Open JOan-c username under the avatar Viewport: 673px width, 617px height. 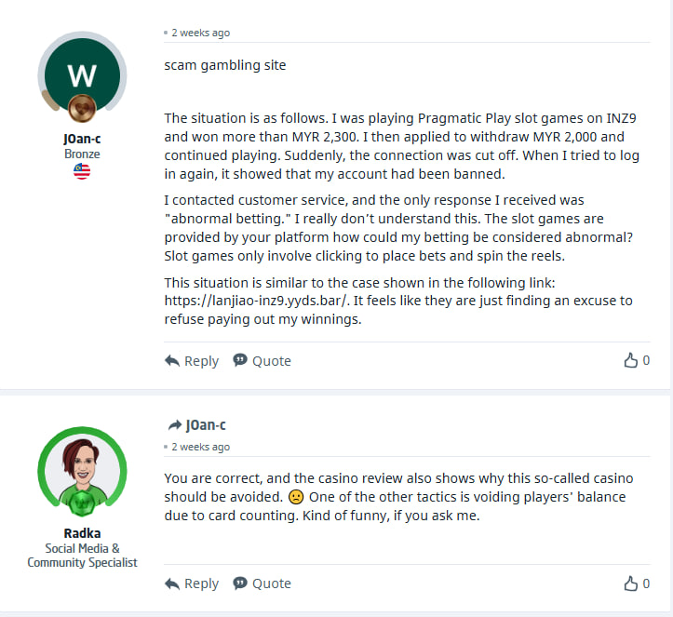pyautogui.click(x=82, y=139)
